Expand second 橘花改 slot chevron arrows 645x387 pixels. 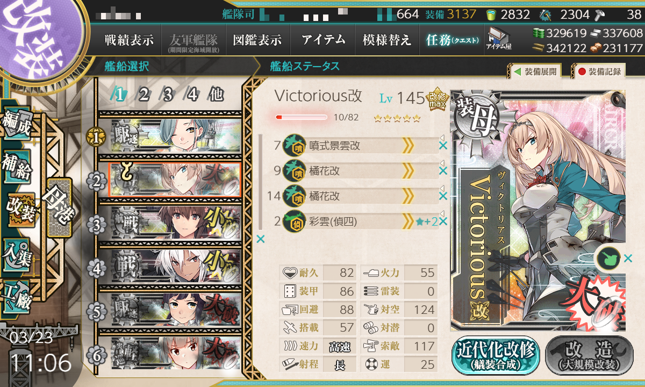[408, 196]
